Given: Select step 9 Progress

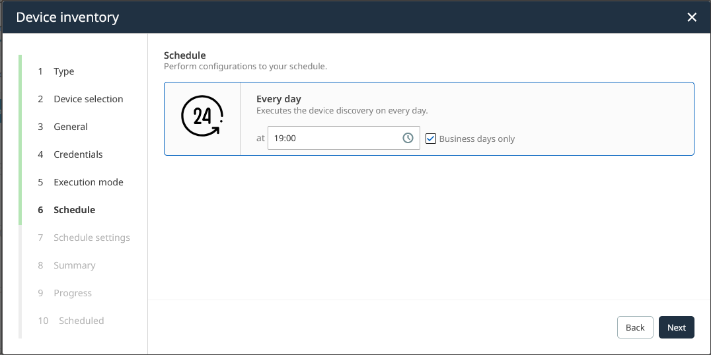Looking at the screenshot, I should pyautogui.click(x=72, y=293).
